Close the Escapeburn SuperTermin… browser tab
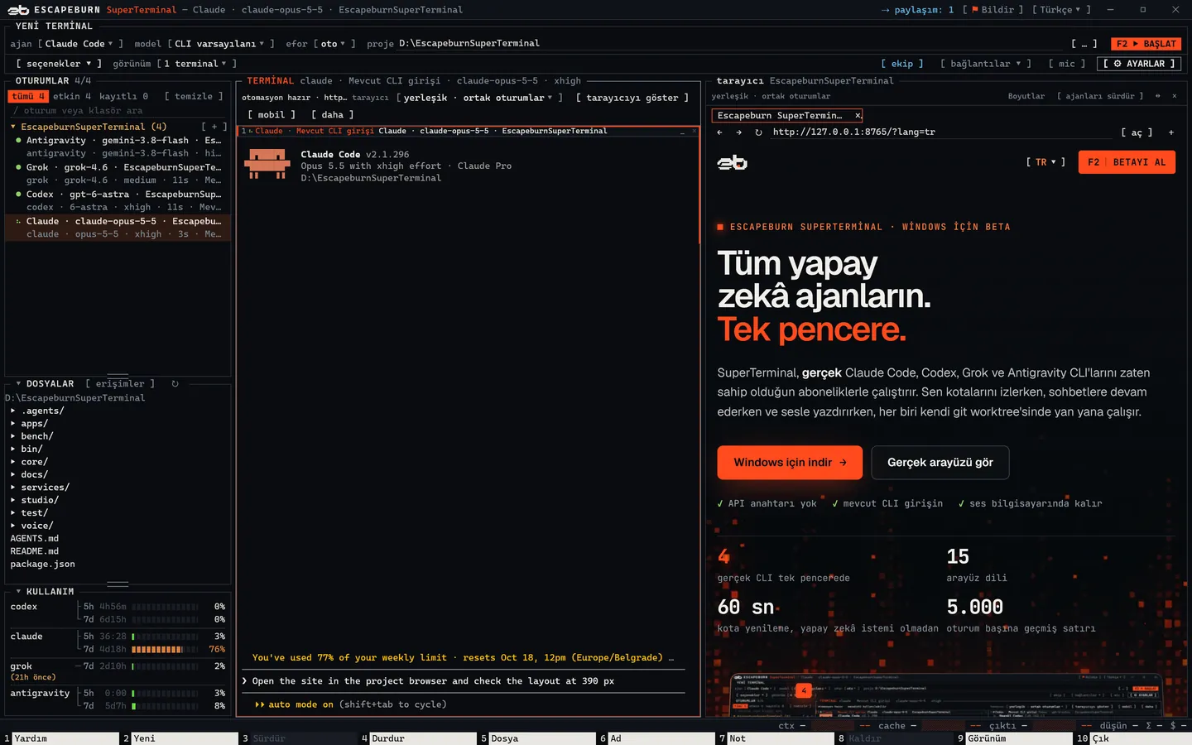Screen dimensions: 1192x745 pyautogui.click(x=858, y=116)
